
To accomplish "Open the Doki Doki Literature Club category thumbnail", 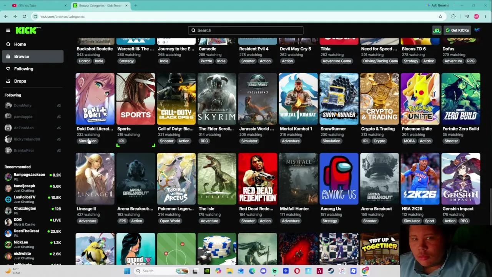I will (95, 99).
